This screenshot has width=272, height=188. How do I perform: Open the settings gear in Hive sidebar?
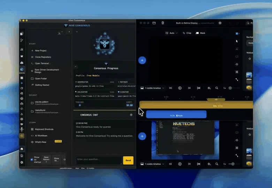tap(22, 162)
